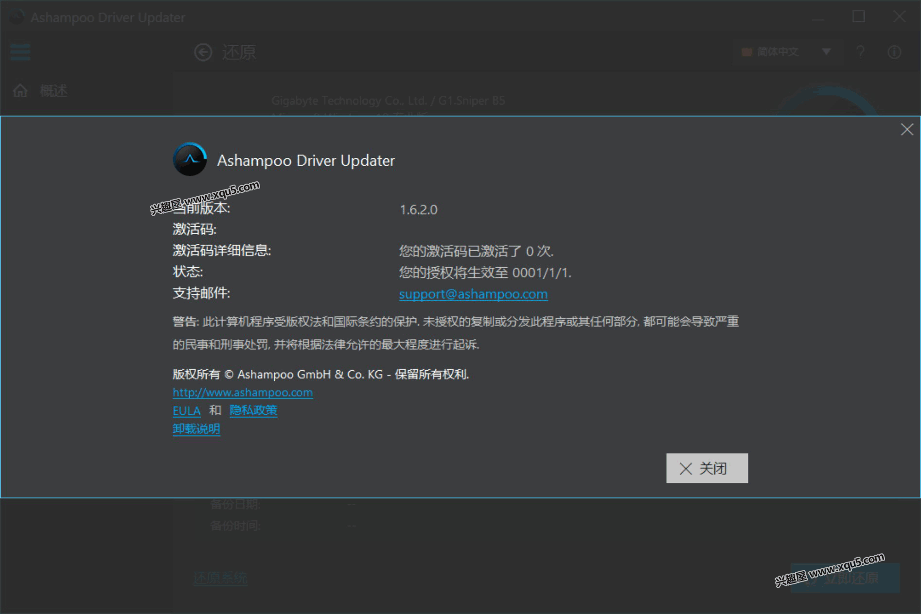The width and height of the screenshot is (921, 614).
Task: Open the support@ashampoo.com email link
Action: coord(473,294)
